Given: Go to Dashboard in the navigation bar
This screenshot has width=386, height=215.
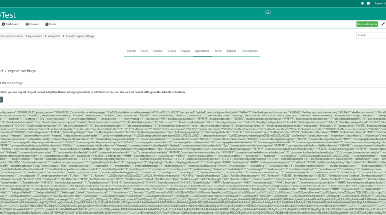Looking at the screenshot, I should pos(10,24).
